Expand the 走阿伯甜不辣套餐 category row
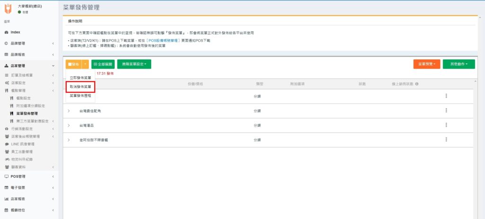 [x=69, y=140]
